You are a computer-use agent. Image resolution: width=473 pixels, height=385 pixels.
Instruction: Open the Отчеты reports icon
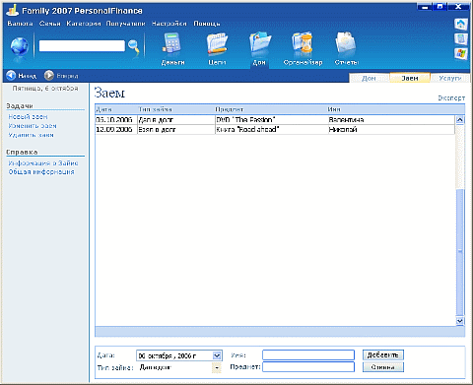point(346,43)
